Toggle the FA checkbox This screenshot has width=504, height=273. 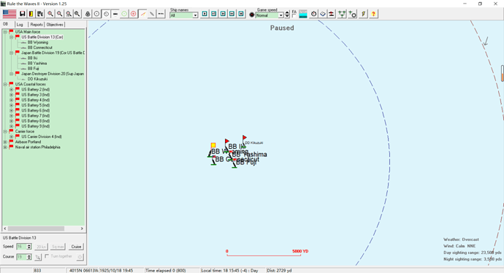294,15
